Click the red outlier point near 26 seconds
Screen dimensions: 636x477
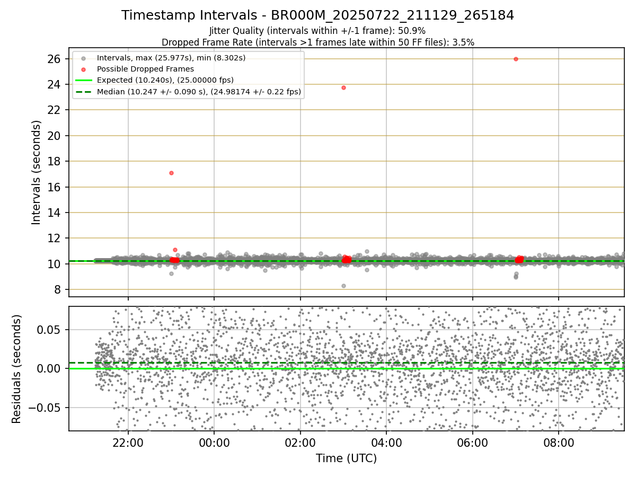click(x=516, y=59)
